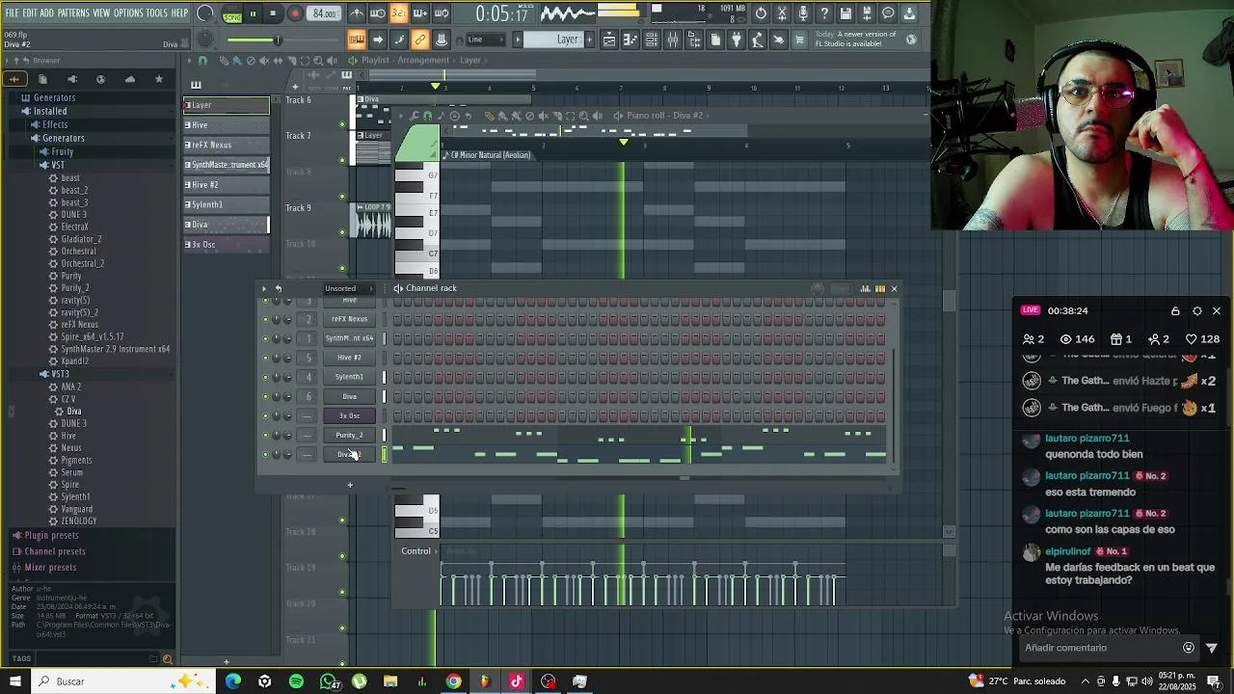The height and width of the screenshot is (694, 1234).
Task: Select reFX Nexus pattern in picker
Action: tap(227, 145)
